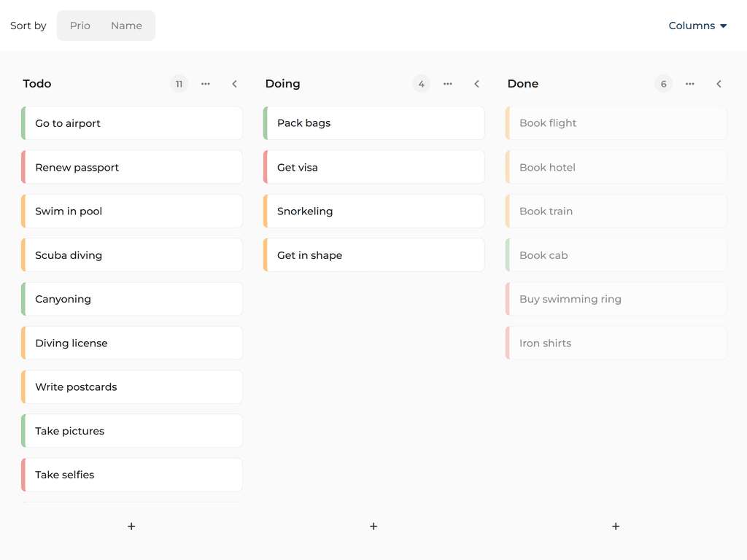
Task: Add a new card to the Doing column
Action: coord(373,526)
